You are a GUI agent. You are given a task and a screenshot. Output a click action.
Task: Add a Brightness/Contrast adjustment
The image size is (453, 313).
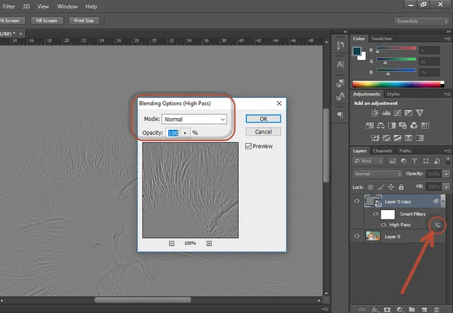[x=375, y=113]
